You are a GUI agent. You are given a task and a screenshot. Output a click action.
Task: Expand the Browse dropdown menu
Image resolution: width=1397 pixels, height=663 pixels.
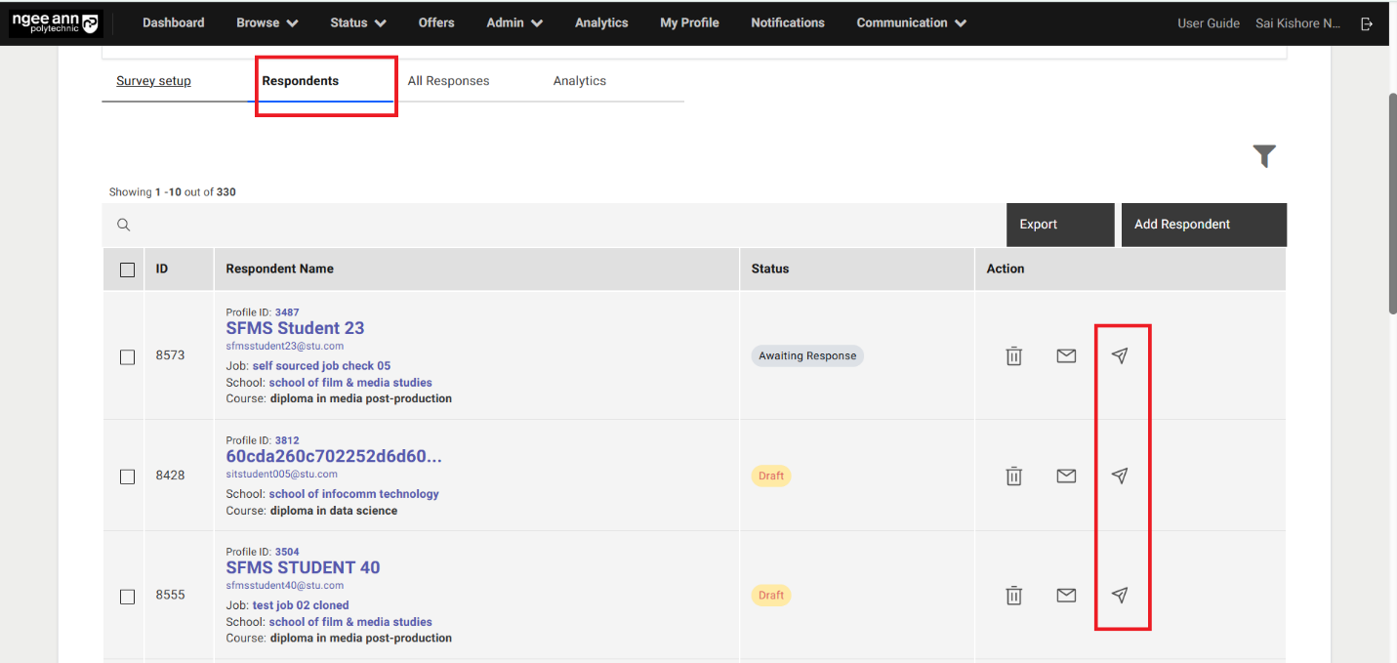267,23
